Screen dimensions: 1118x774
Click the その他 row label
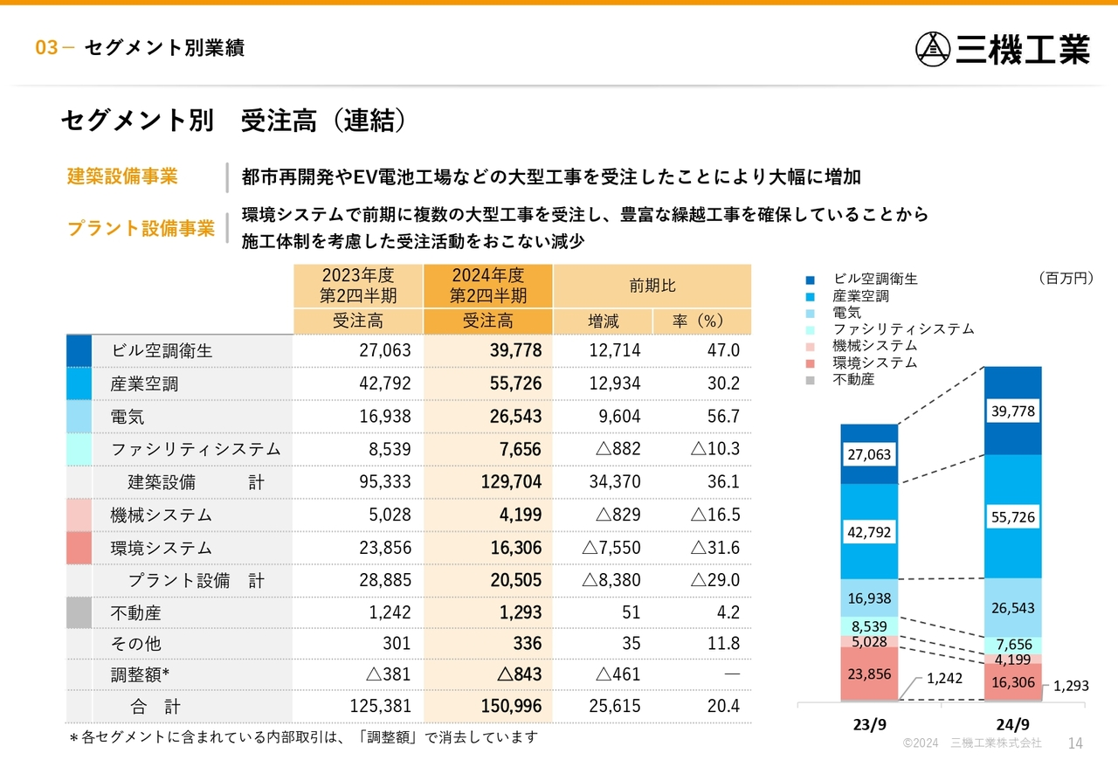pyautogui.click(x=135, y=644)
